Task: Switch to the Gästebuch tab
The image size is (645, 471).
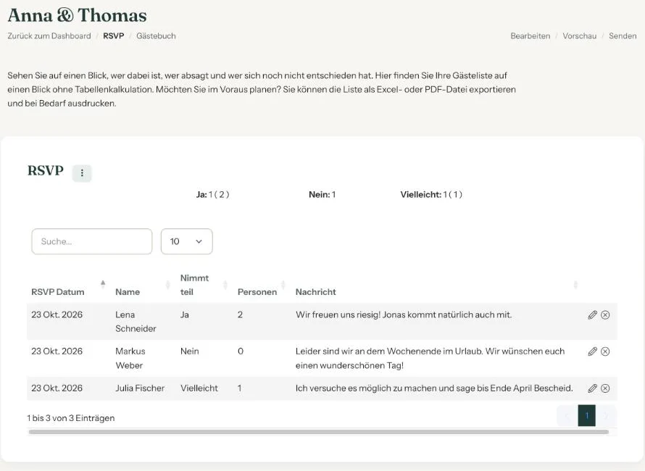Action: 156,36
